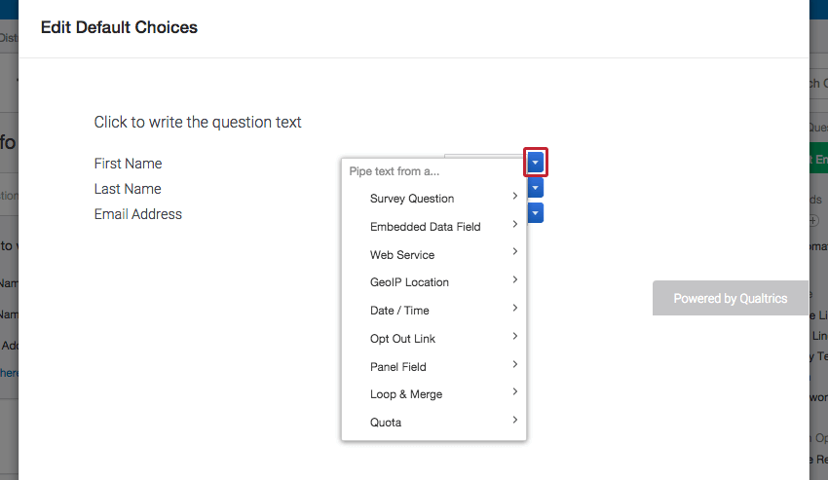Expand the Quota submenu chevron
Viewport: 828px width, 480px height.
tap(514, 421)
